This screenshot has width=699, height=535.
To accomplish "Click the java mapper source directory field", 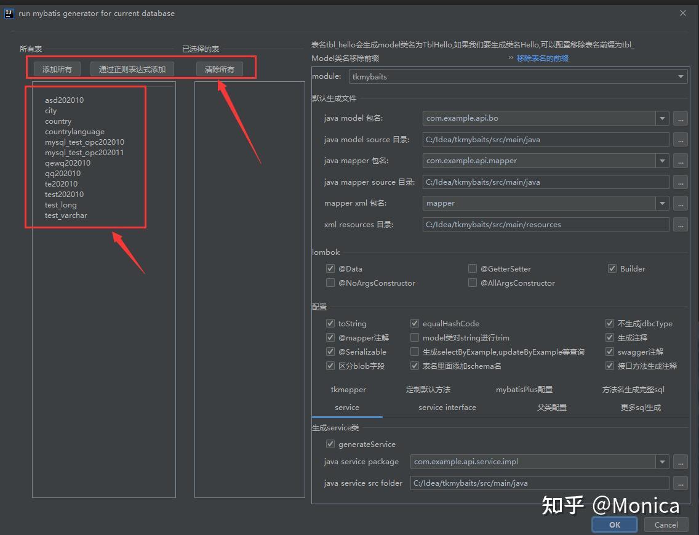I will (546, 182).
